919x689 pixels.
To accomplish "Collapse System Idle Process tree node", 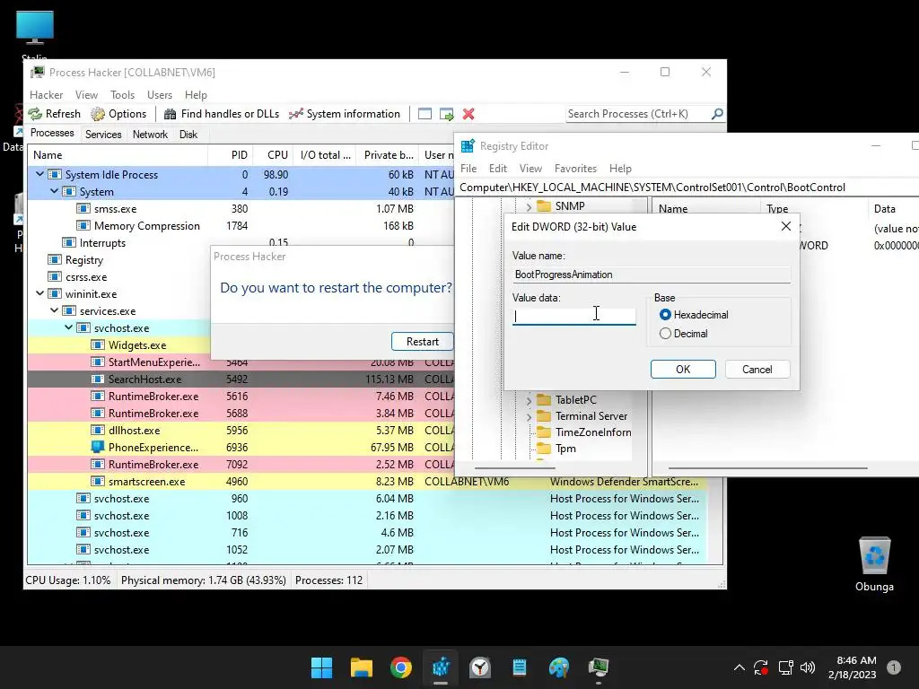I will [x=39, y=174].
